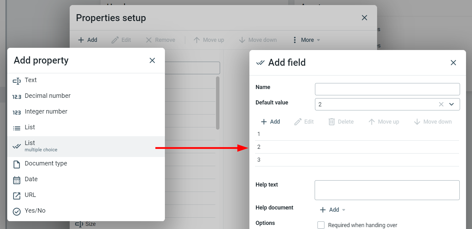Choose the Yes/No checkmark icon

[17, 211]
